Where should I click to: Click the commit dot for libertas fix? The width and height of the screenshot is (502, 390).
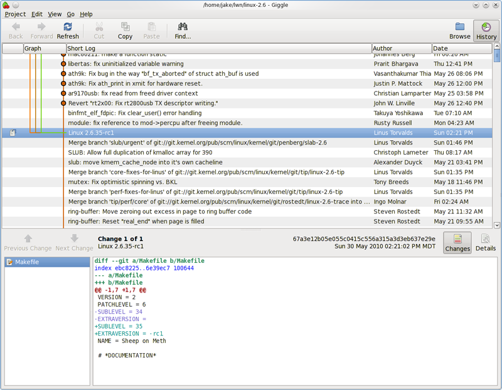point(63,64)
